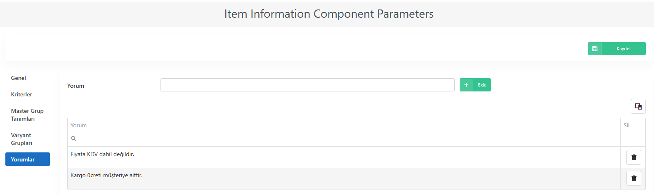
Task: Click the Sil column header
Action: click(x=633, y=125)
